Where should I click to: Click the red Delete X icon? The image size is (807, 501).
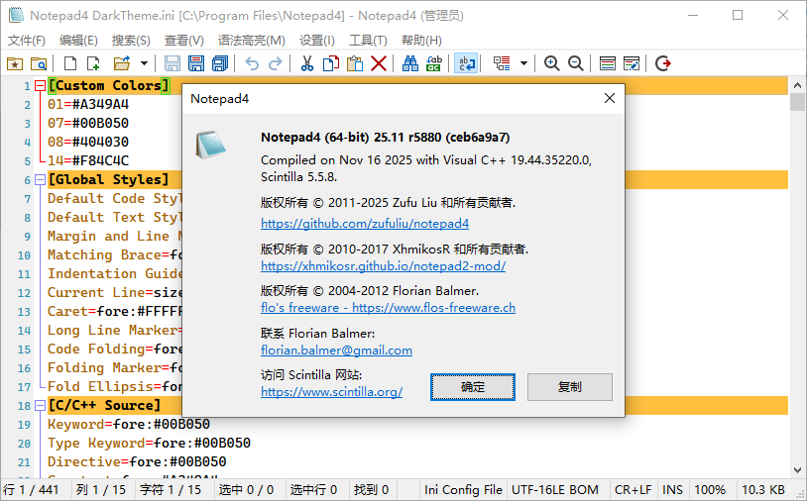tap(379, 63)
